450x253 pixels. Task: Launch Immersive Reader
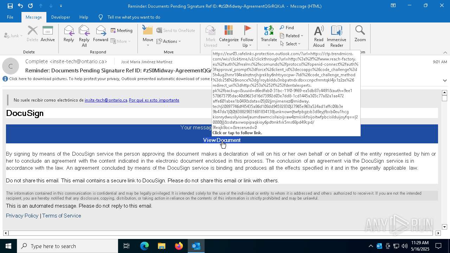pos(336,36)
